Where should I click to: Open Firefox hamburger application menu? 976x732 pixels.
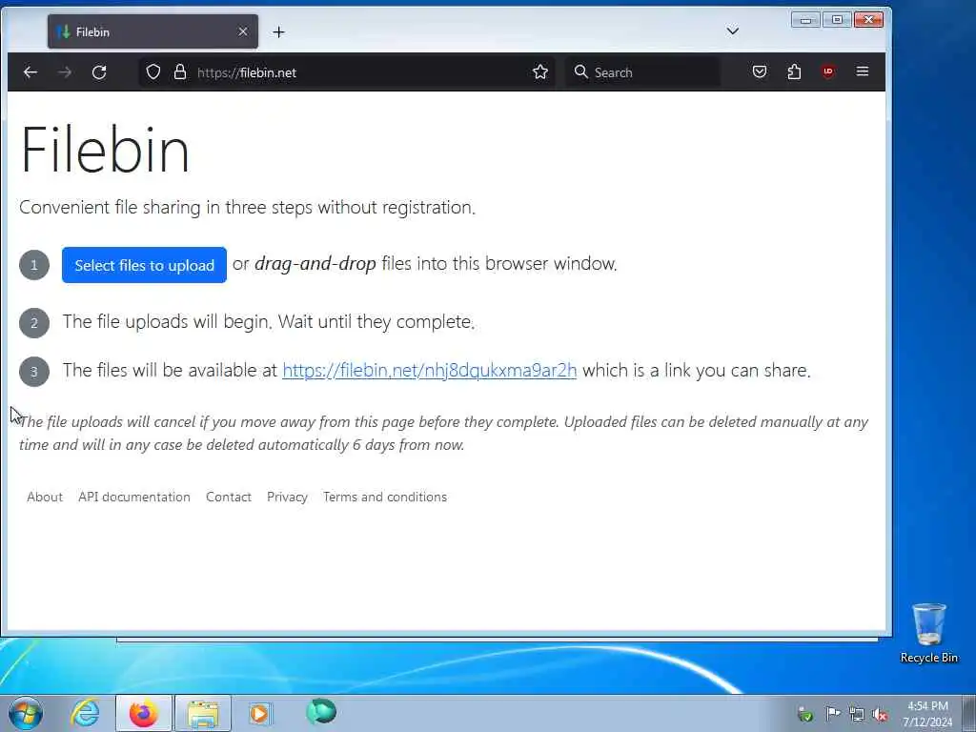click(x=862, y=71)
